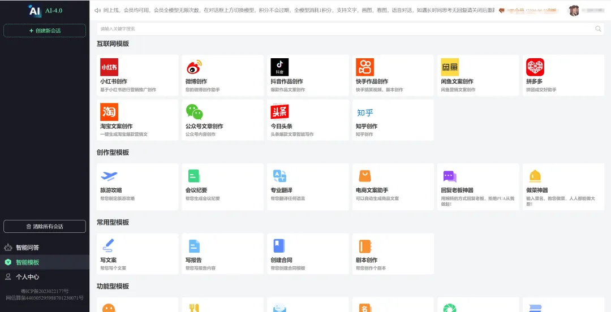Click the search magnifier icon
611x312 pixels.
(598, 29)
